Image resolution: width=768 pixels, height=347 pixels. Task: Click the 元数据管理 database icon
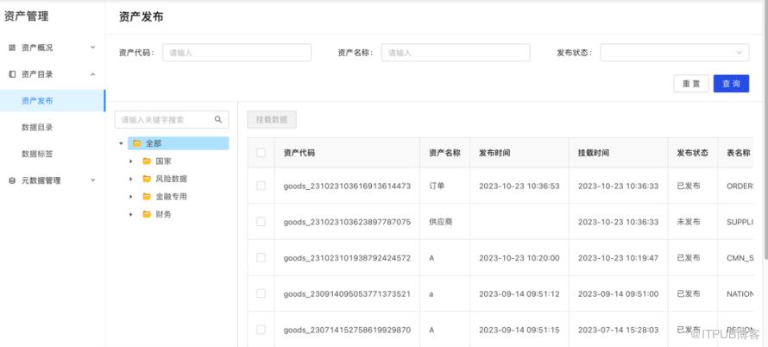tap(12, 180)
